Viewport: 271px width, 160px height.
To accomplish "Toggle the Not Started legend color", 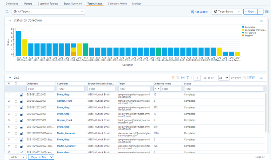I will (243, 33).
